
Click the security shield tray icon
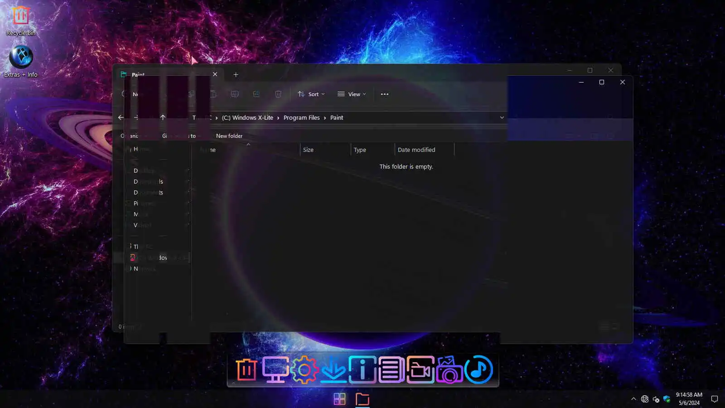(667, 399)
